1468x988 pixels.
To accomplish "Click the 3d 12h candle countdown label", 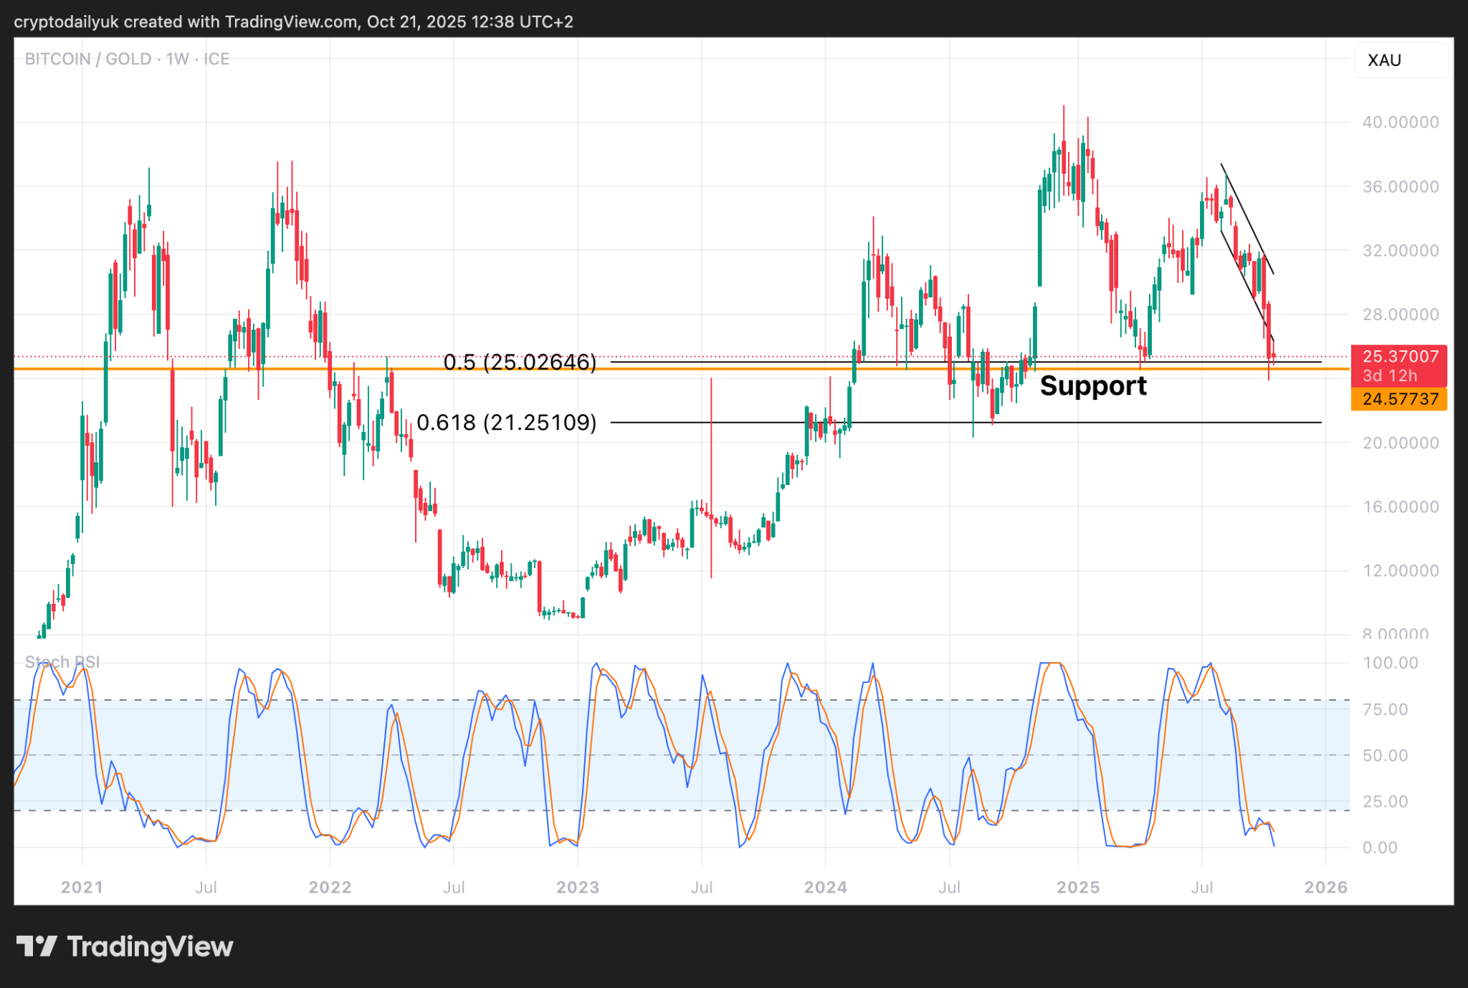I will pos(1390,375).
